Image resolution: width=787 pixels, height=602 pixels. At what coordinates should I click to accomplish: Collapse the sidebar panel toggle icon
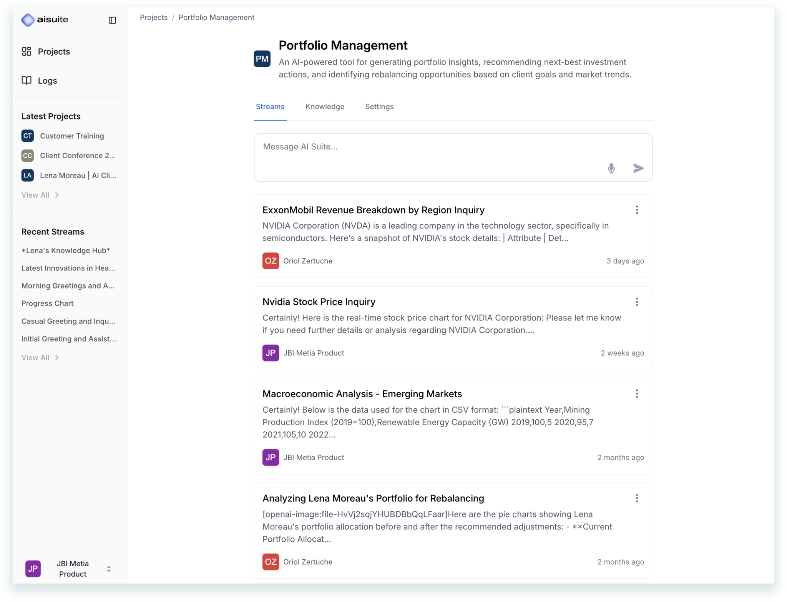(x=112, y=20)
